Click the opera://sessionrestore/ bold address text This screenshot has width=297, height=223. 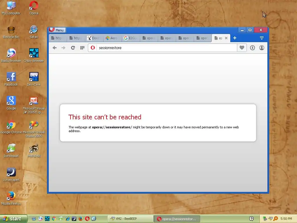112,127
